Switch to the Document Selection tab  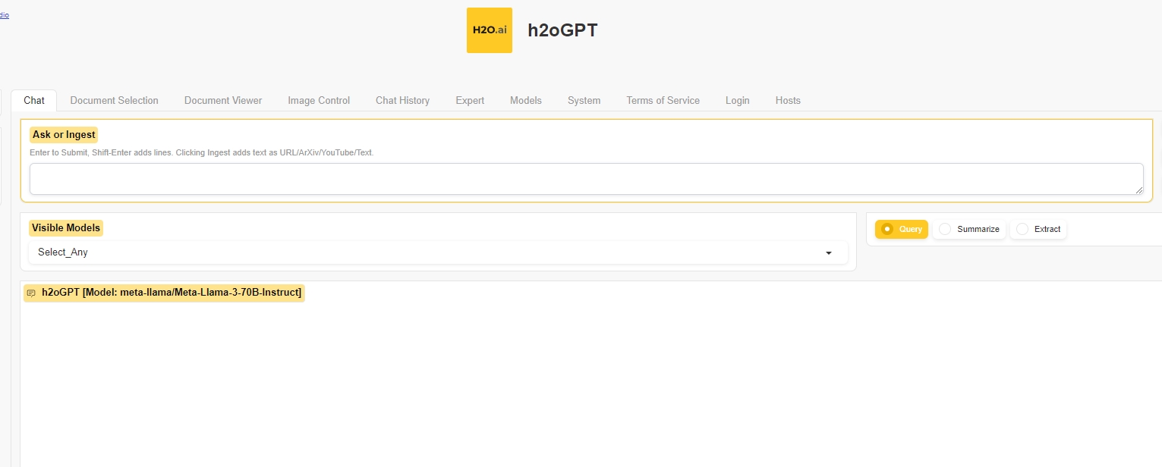[x=114, y=100]
